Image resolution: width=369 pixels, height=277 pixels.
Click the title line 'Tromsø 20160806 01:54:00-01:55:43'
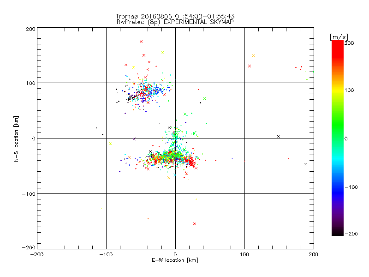pos(175,16)
